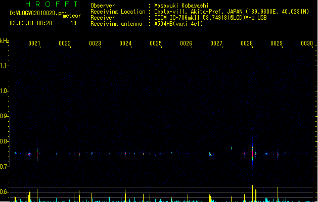This screenshot has height=202, width=318.
Task: Click the 0022 time marker
Action: click(x=65, y=43)
